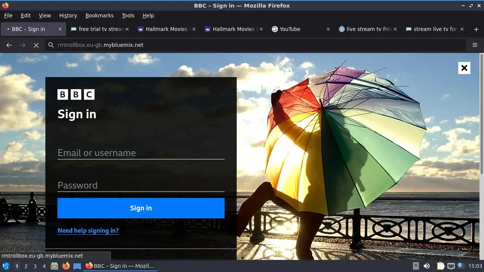Open the File menu
Viewport: 484px width, 272px height.
8,15
